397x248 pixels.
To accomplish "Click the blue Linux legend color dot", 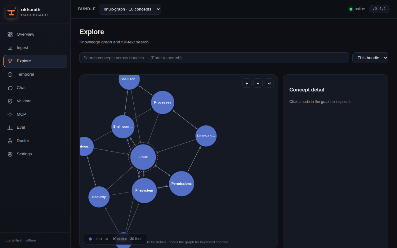I will tap(90, 239).
